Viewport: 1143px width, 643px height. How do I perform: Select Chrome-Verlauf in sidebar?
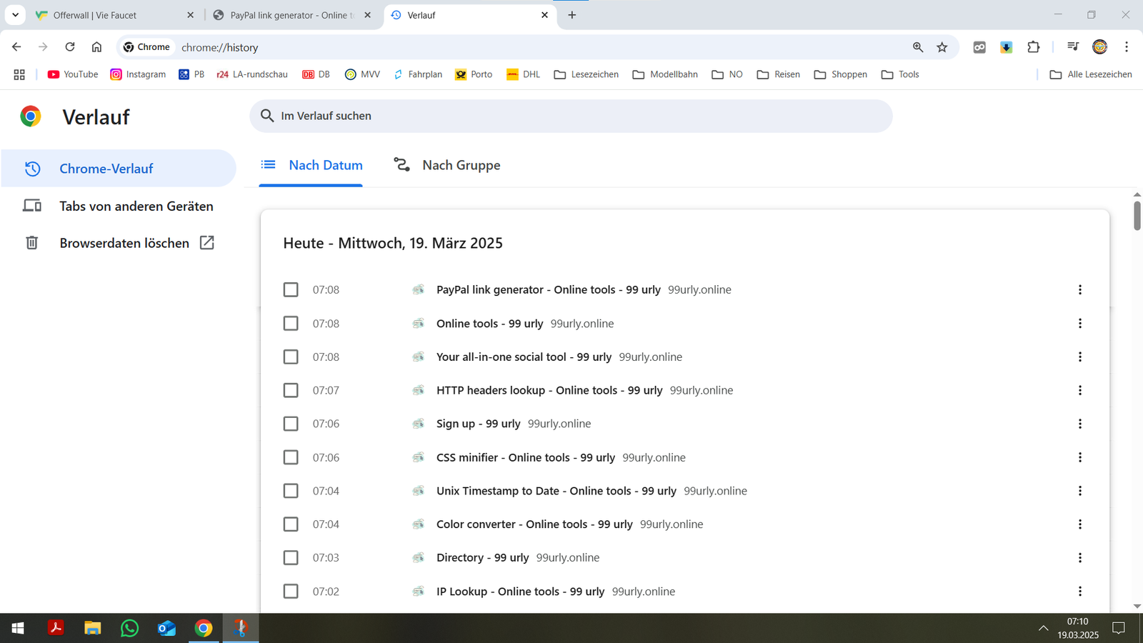119,169
